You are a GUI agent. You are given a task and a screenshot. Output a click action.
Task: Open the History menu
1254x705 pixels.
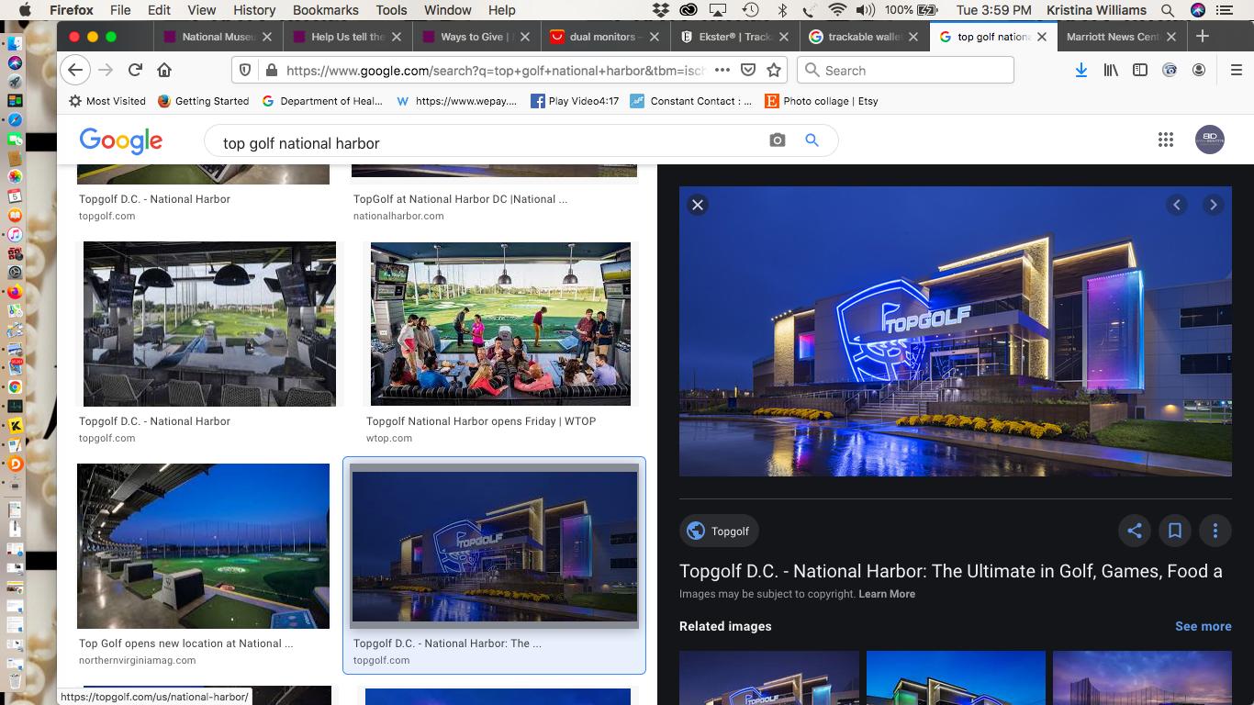click(254, 10)
